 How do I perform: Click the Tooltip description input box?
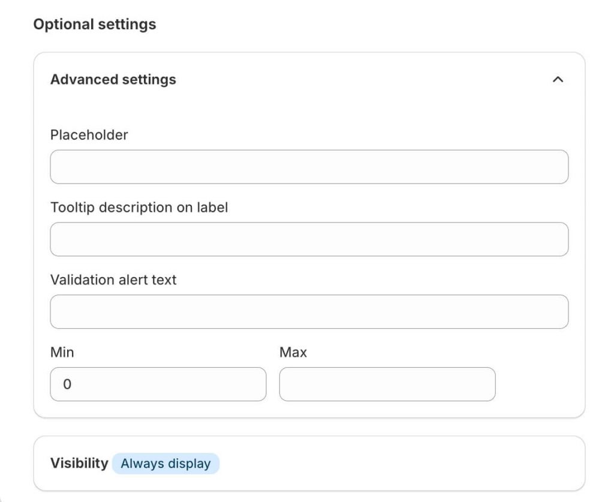click(x=309, y=239)
